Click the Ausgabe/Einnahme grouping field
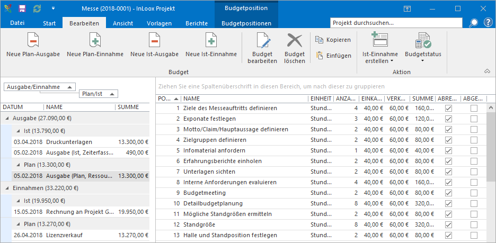Image resolution: width=496 pixels, height=243 pixels. click(40, 87)
